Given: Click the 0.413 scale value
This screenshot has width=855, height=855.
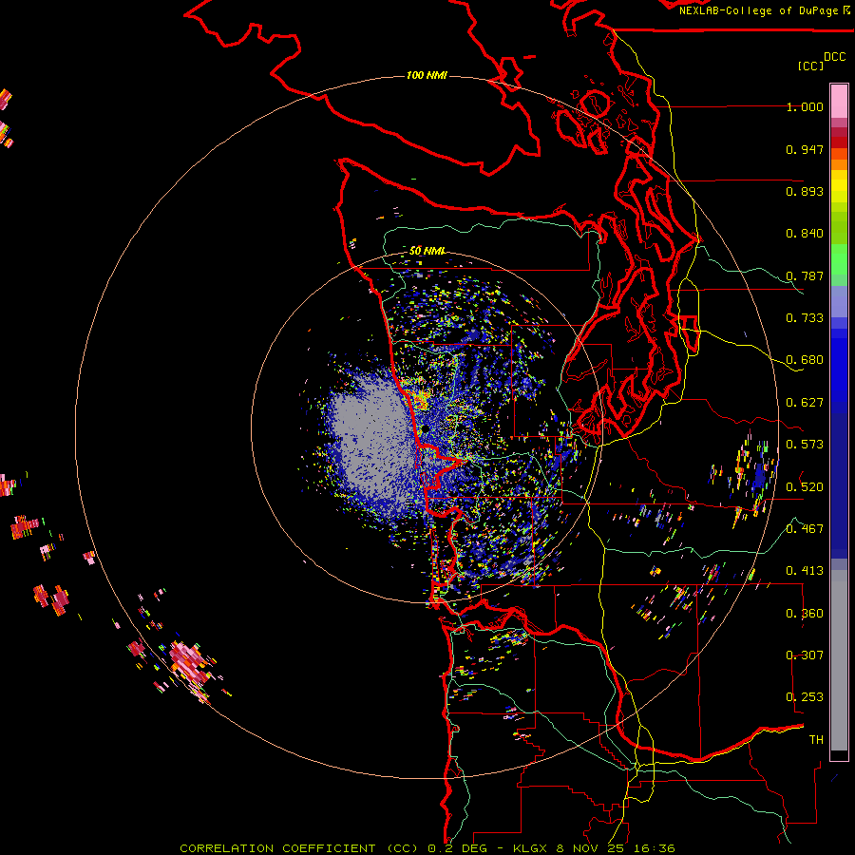Looking at the screenshot, I should 805,571.
